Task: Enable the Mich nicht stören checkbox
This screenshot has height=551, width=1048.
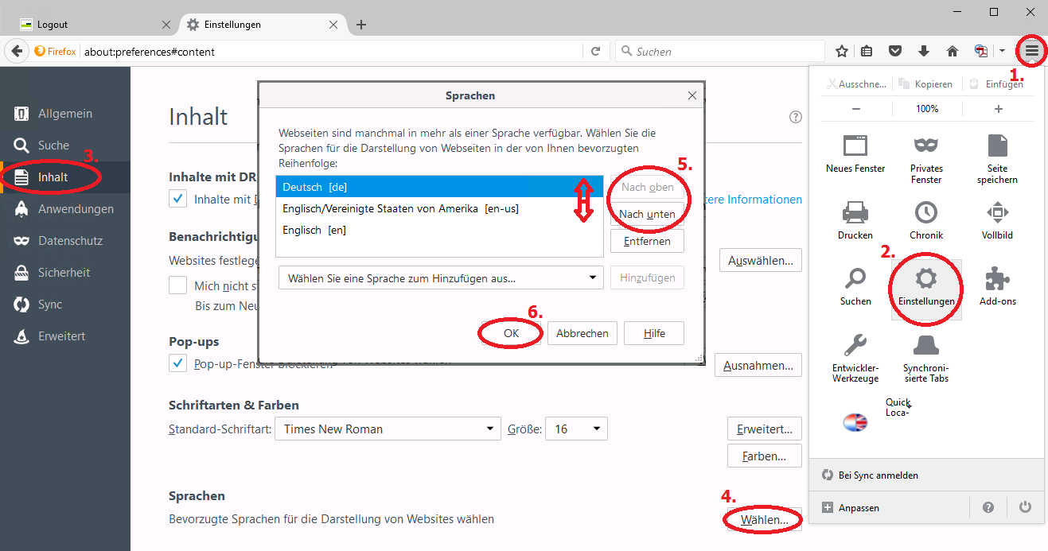Action: 178,285
